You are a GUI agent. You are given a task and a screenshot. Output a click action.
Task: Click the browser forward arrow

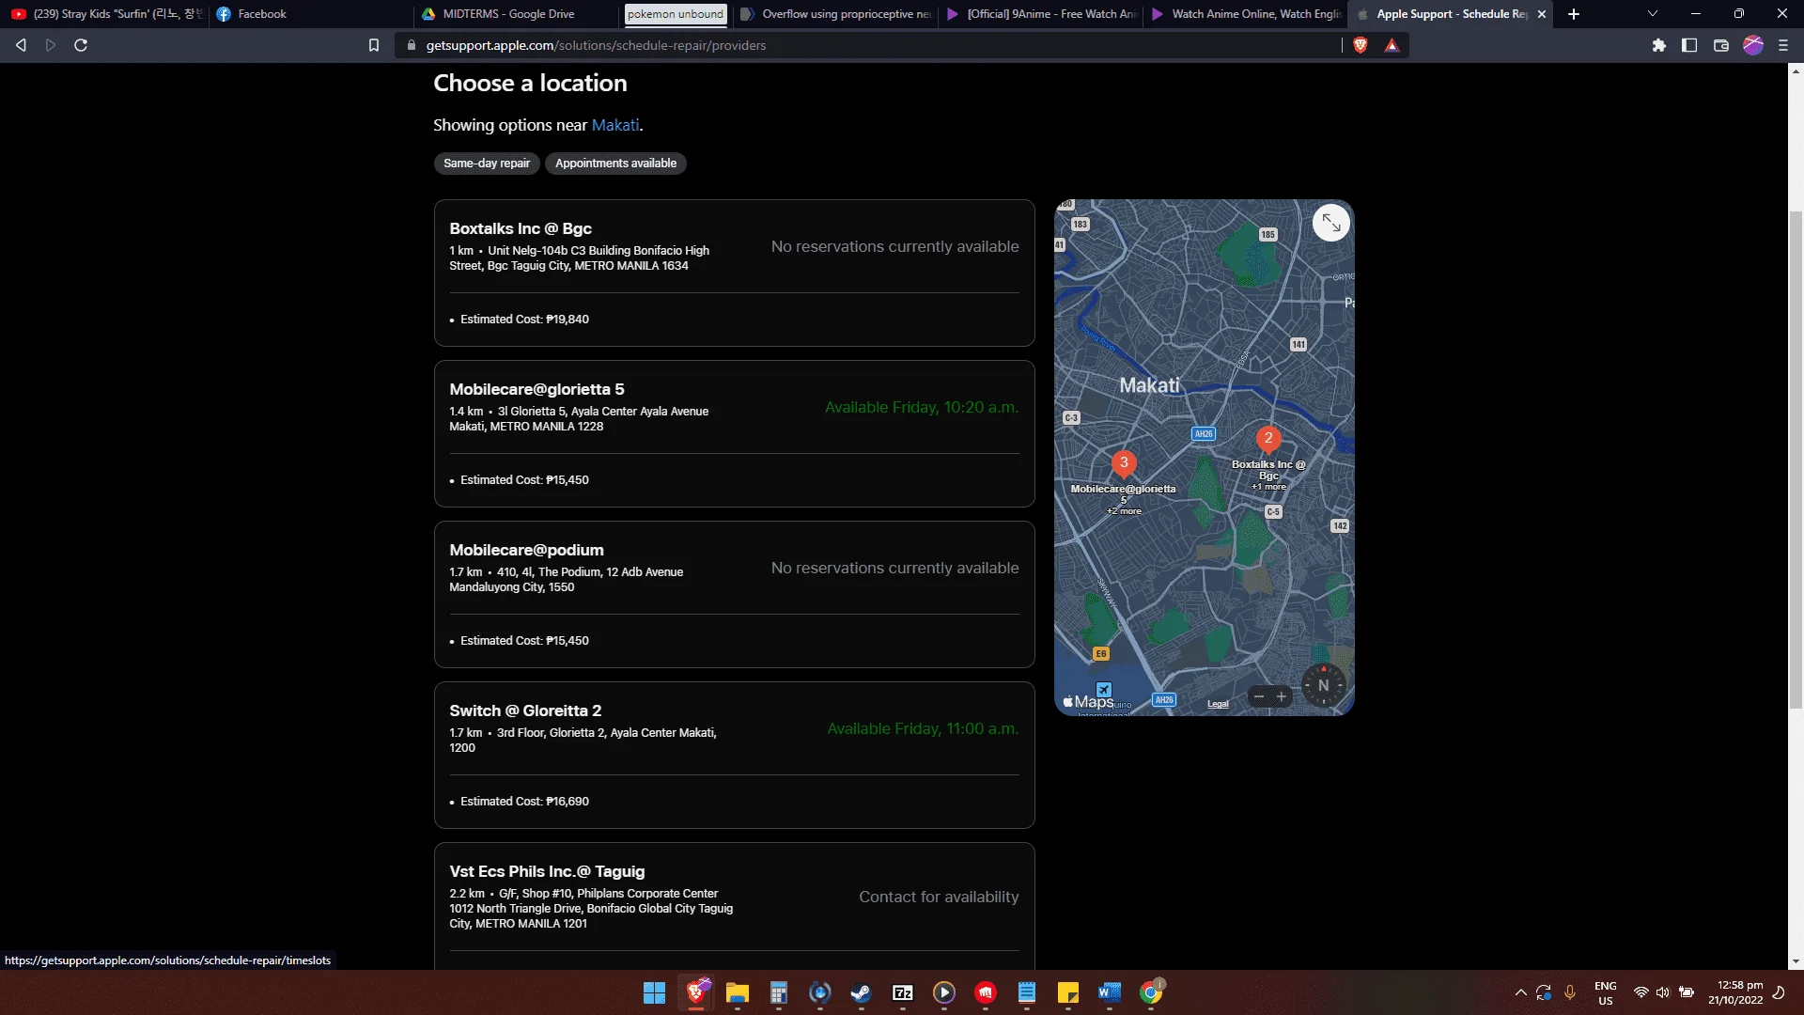(51, 45)
